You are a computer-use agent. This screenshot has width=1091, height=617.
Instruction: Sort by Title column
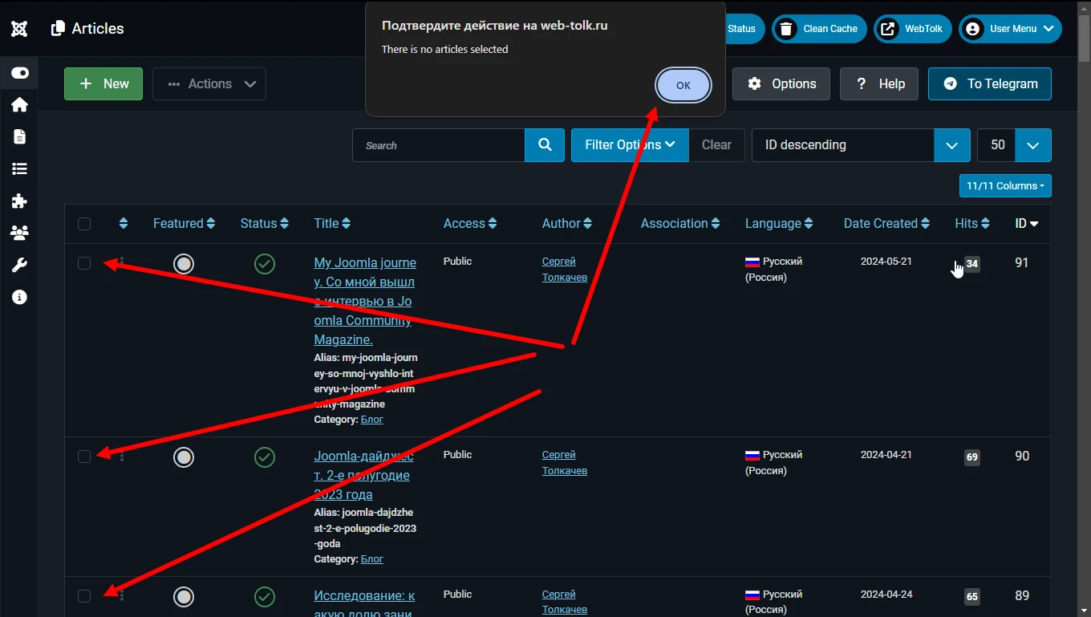(x=332, y=224)
